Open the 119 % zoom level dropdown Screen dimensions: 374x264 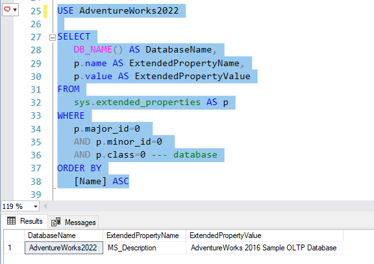pos(36,206)
